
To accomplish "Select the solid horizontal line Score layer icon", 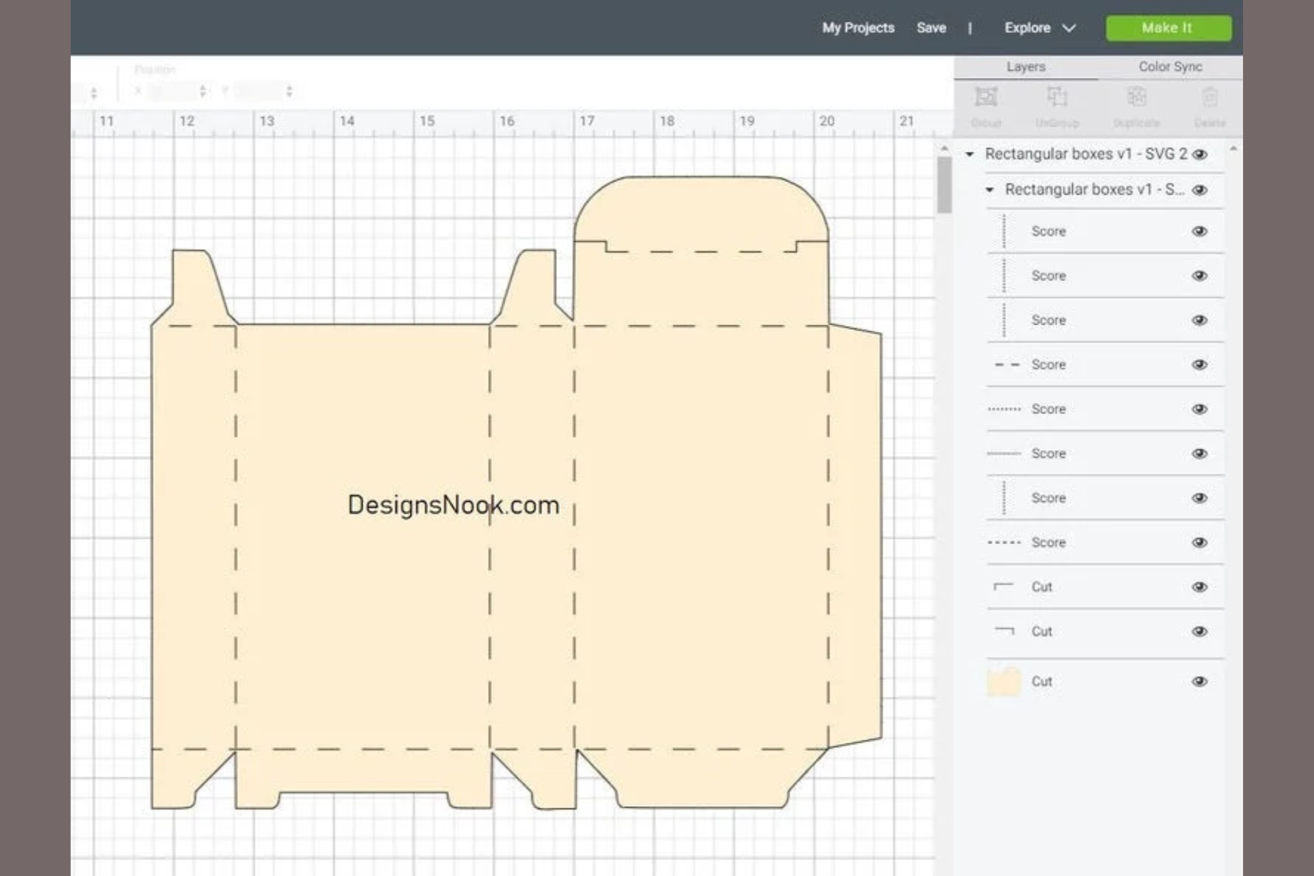I will (x=1005, y=453).
